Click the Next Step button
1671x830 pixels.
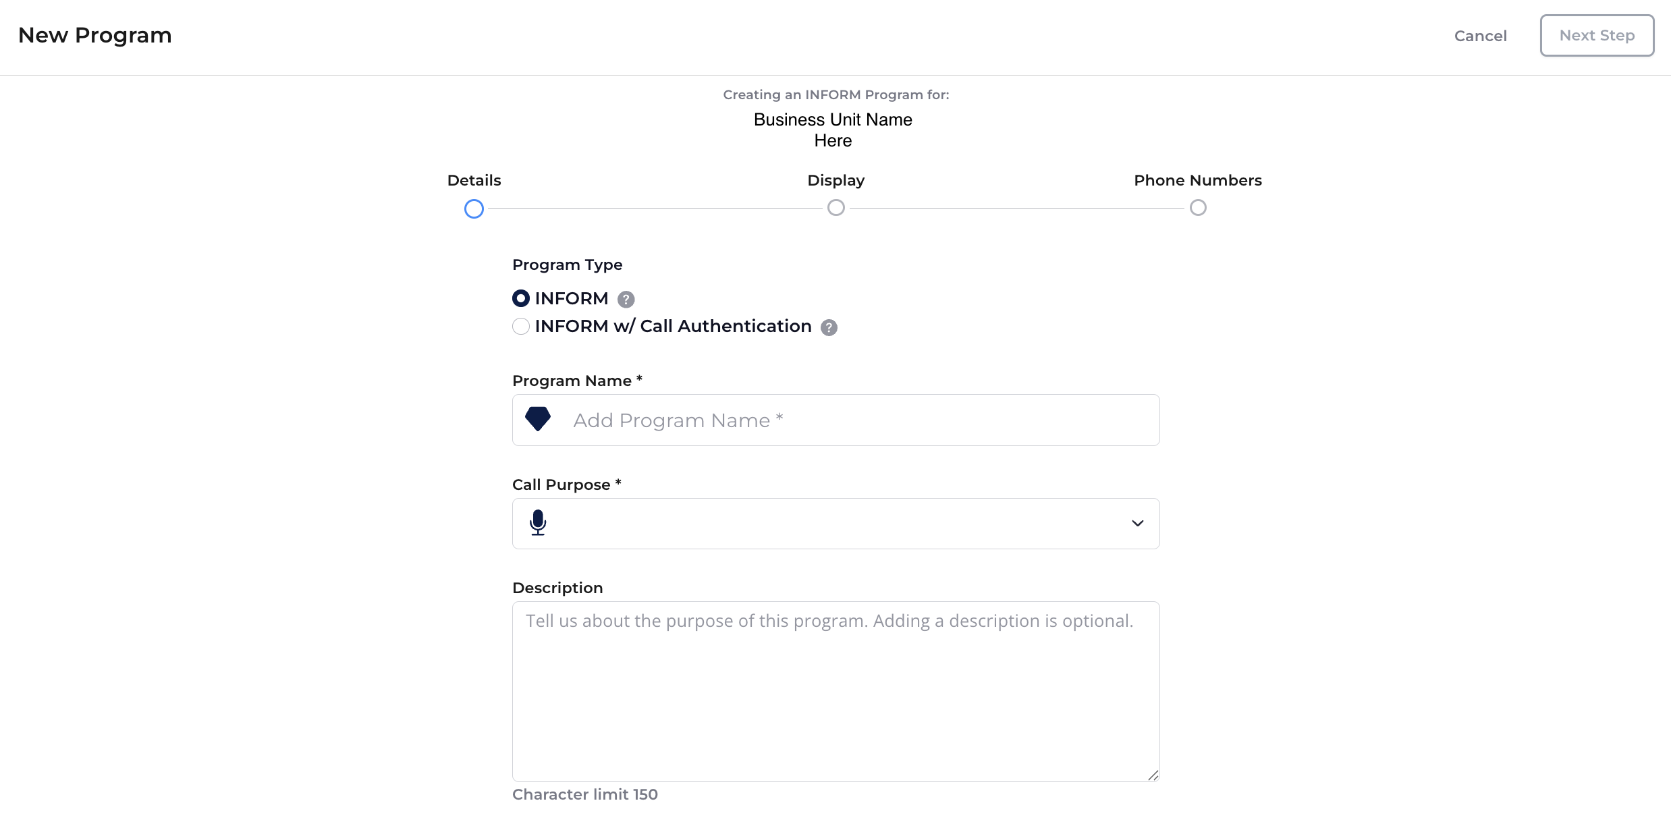pos(1597,35)
